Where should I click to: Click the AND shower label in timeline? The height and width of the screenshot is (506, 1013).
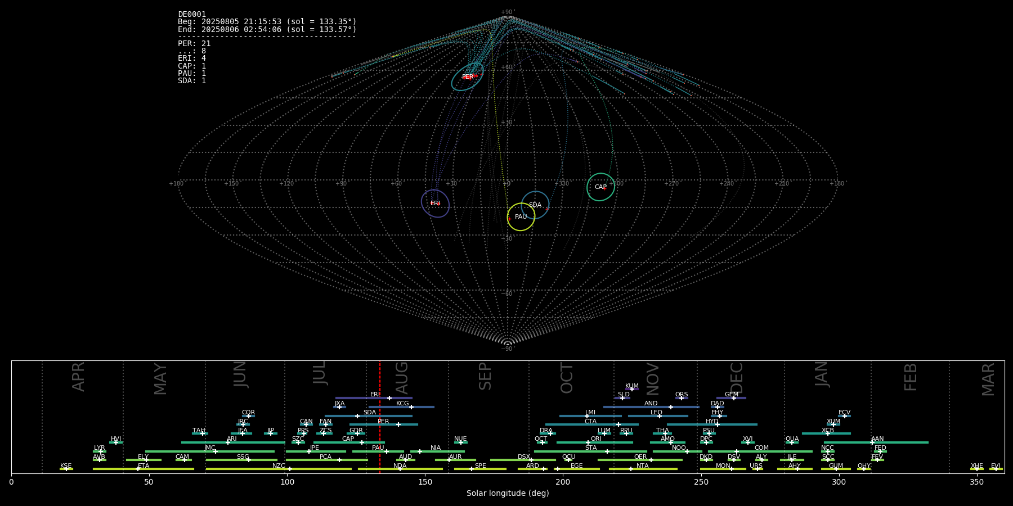[x=651, y=404]
